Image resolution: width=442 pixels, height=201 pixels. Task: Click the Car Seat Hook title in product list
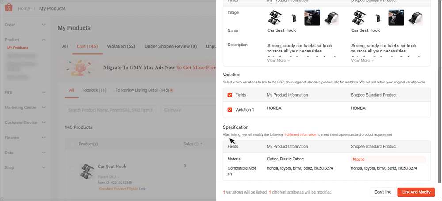pyautogui.click(x=112, y=167)
